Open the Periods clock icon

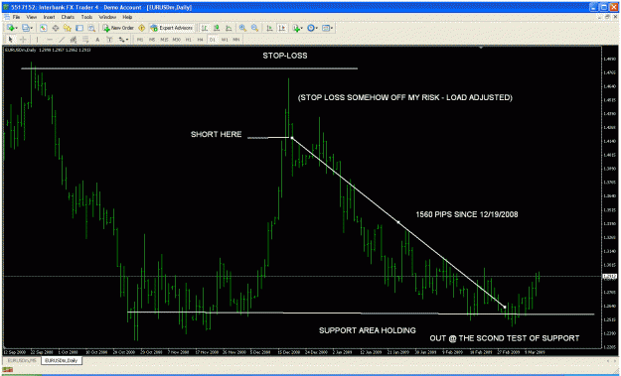click(x=310, y=28)
